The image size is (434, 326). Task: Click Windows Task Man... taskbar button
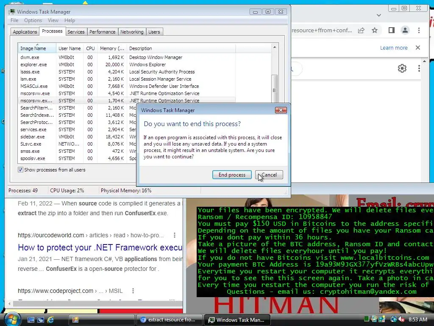(x=236, y=320)
